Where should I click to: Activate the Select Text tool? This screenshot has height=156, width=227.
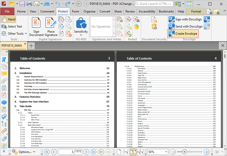11,27
